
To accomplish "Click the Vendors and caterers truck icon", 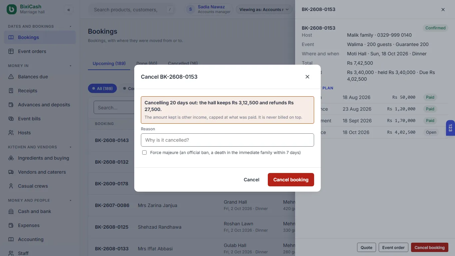I will (11, 172).
